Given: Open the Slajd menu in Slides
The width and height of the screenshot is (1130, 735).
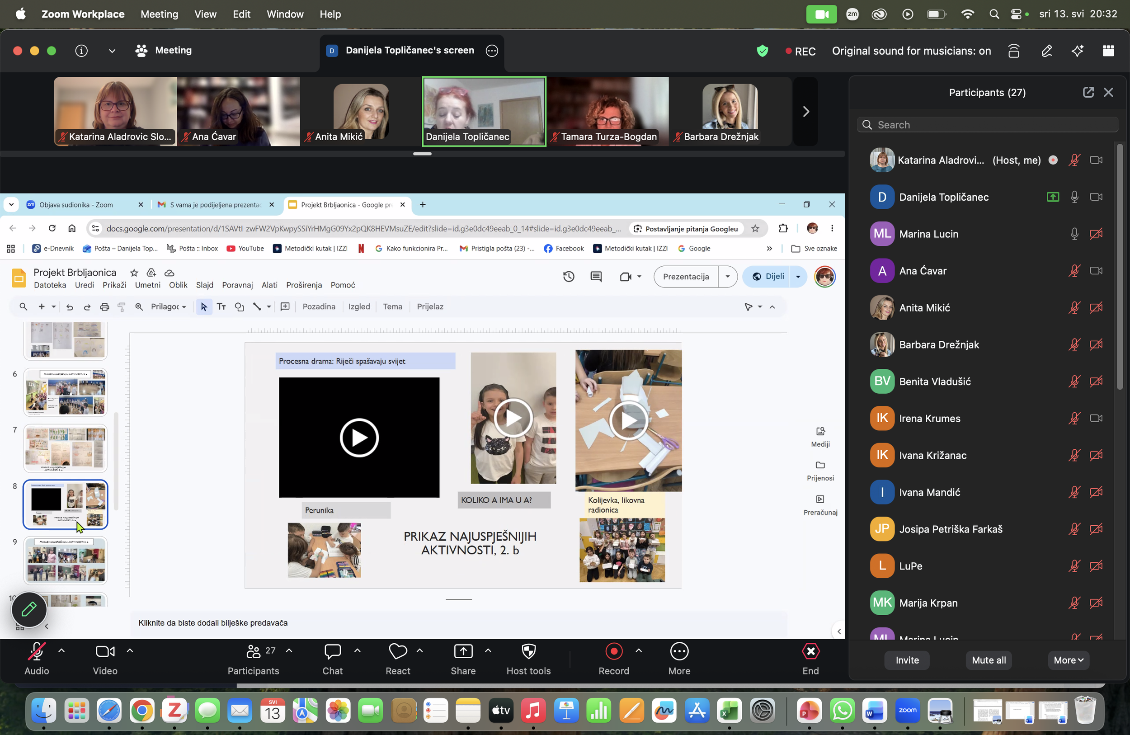Looking at the screenshot, I should point(205,285).
